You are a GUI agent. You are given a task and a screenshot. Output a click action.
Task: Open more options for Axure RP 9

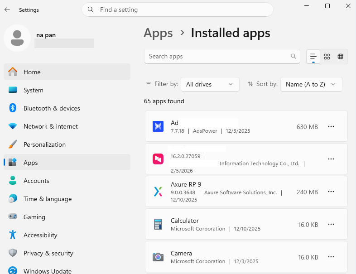coord(331,192)
